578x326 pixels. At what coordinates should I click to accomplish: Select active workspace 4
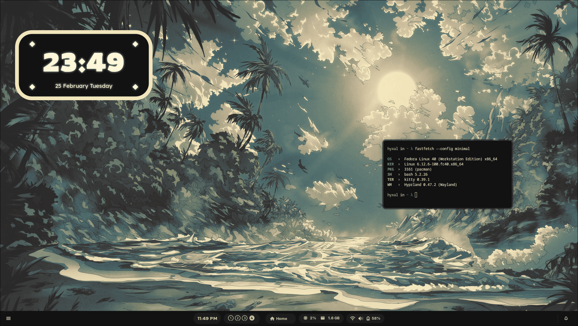(x=252, y=318)
